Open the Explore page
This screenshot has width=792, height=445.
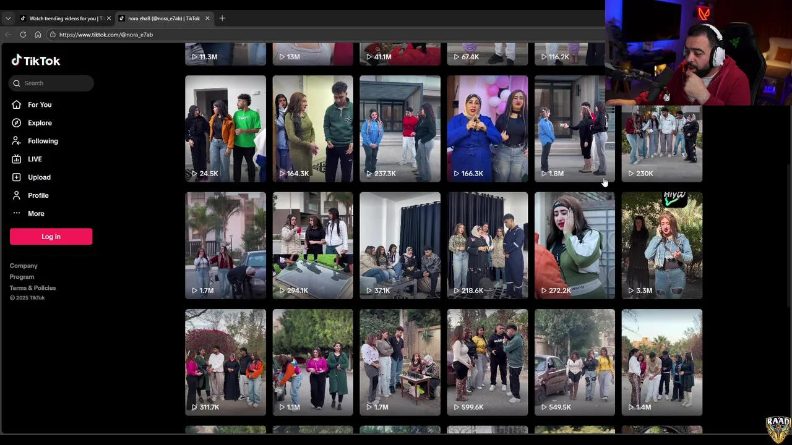tap(40, 123)
